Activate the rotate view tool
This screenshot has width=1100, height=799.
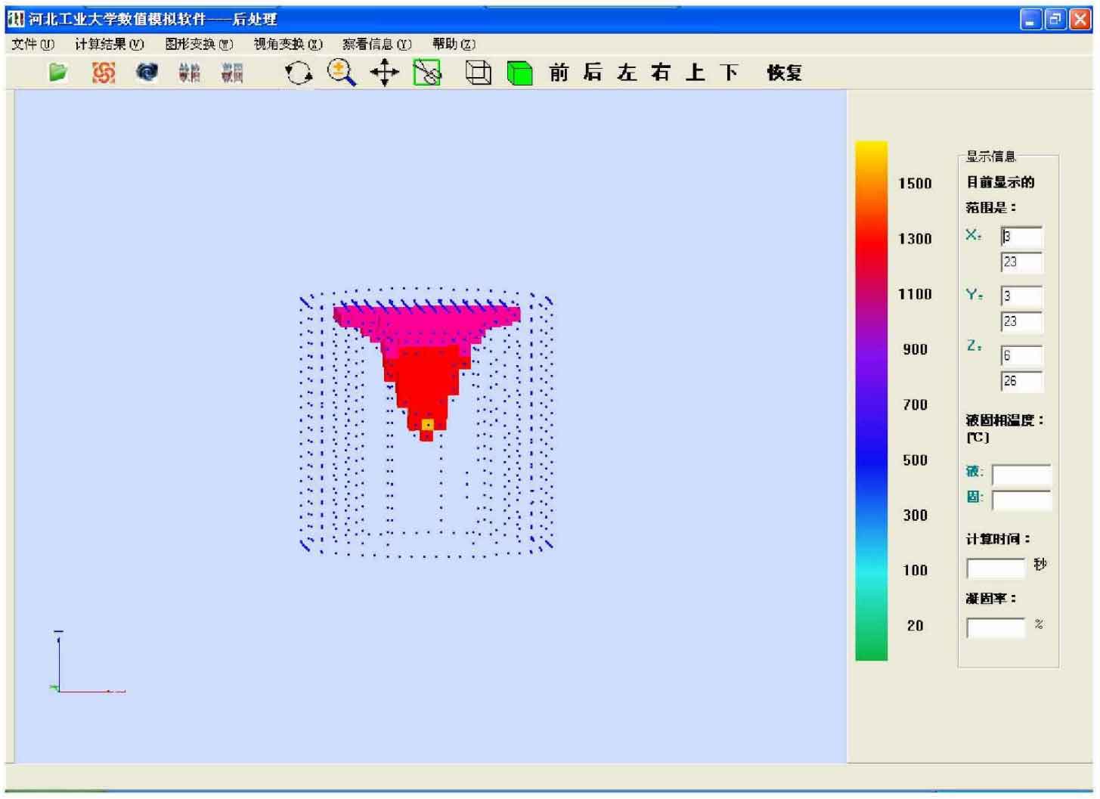(299, 73)
